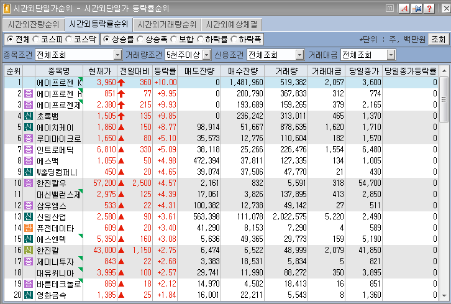Click the vertical scrollbar thumb
This screenshot has width=451, height=304.
pyautogui.click(x=444, y=99)
